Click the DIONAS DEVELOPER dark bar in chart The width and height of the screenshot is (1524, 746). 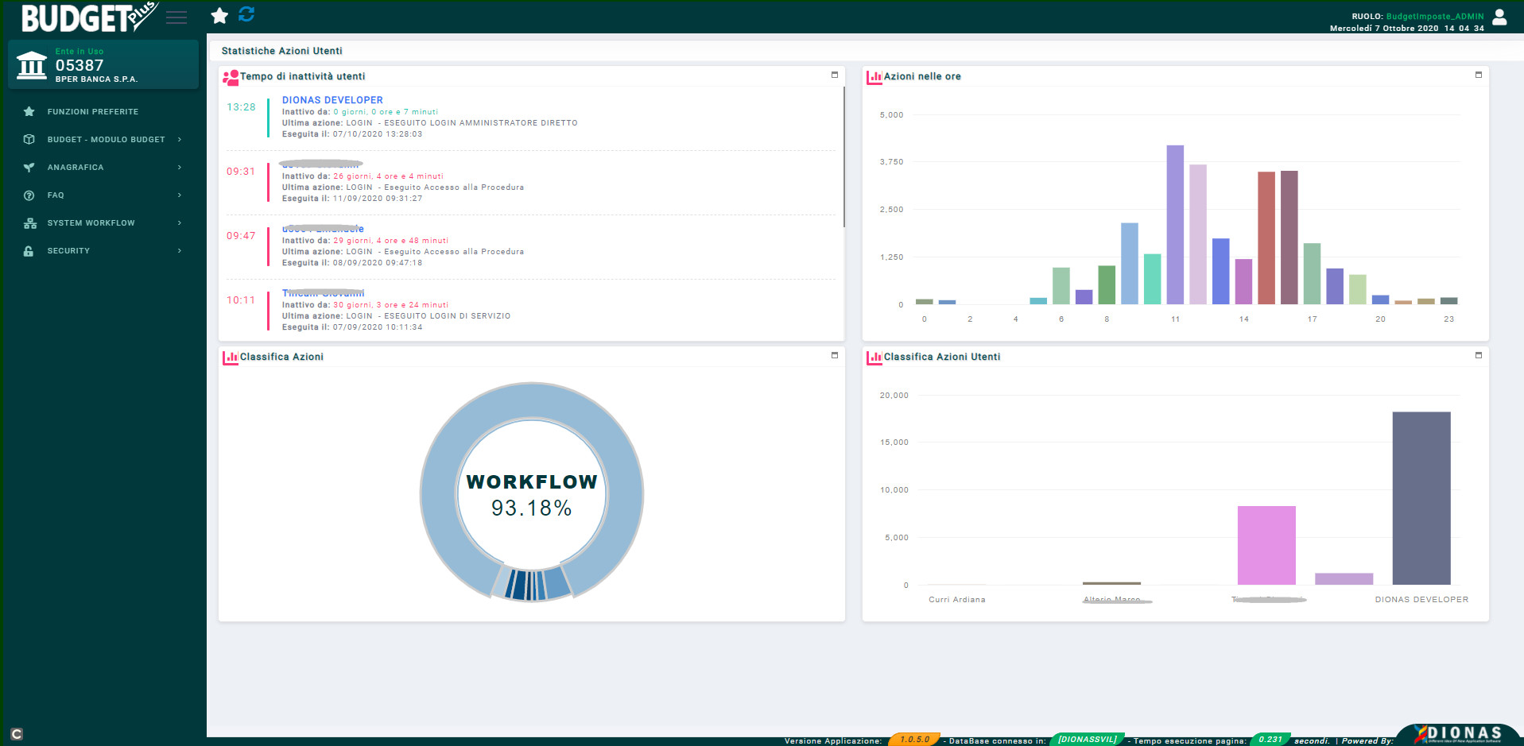1421,498
